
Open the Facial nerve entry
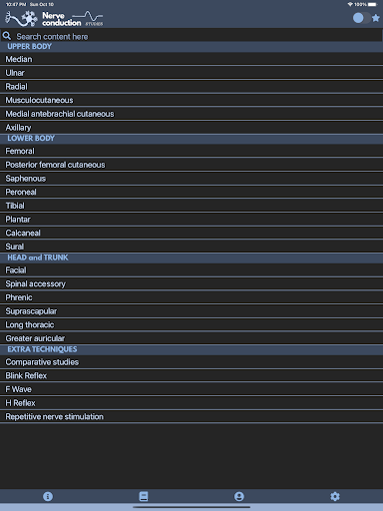pyautogui.click(x=191, y=270)
